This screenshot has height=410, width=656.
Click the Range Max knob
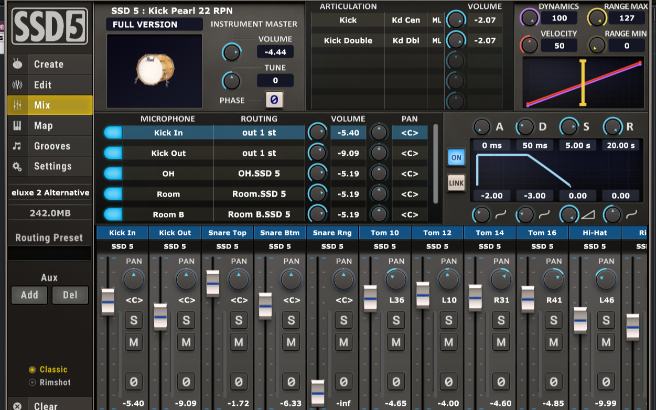click(x=596, y=18)
